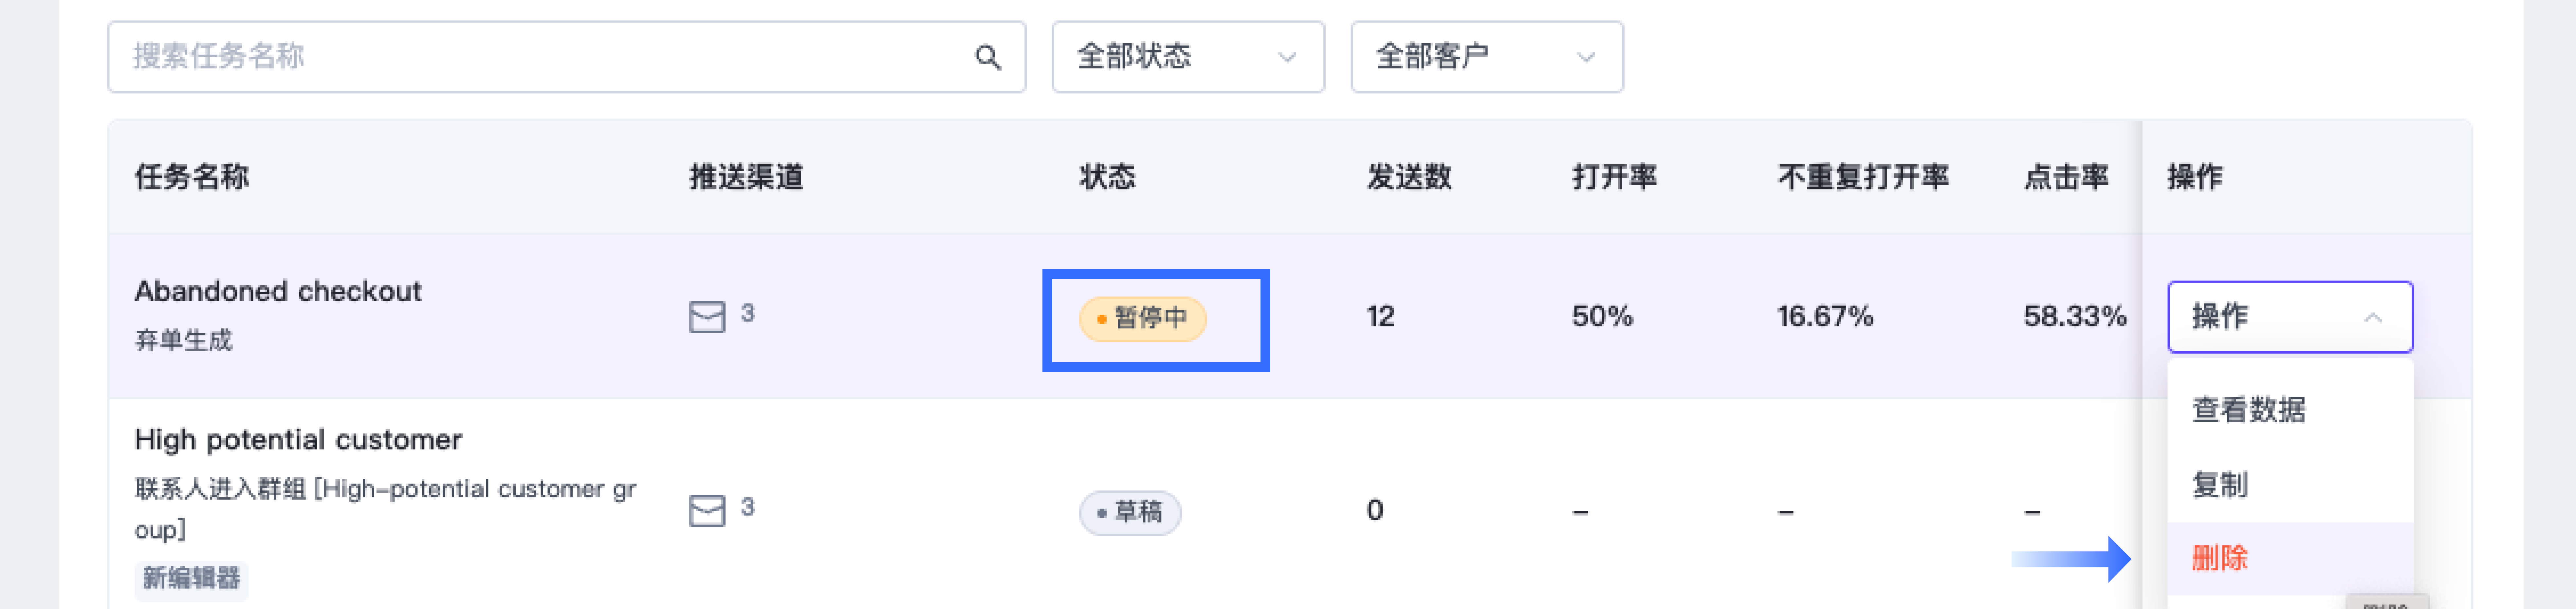The height and width of the screenshot is (609, 2576).
Task: Click the 发送数 column header
Action: click(1409, 177)
